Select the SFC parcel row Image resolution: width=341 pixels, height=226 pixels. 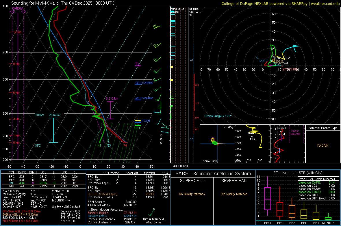pyautogui.click(x=44, y=177)
